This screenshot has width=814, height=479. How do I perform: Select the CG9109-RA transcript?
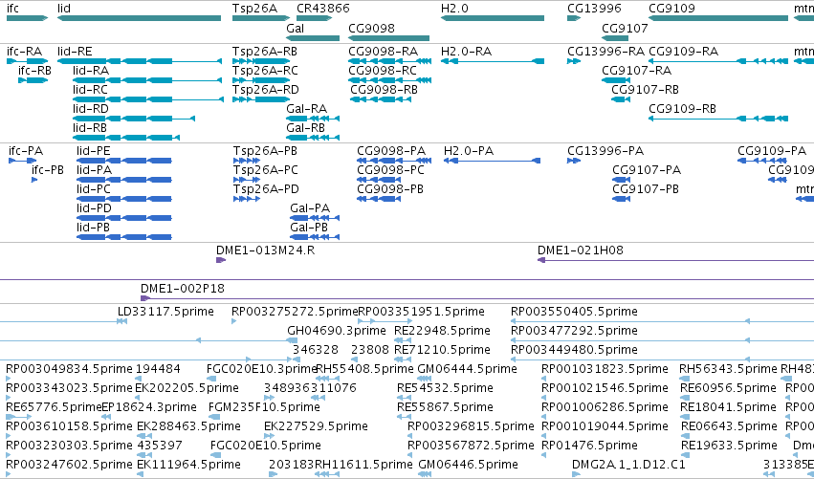718,61
